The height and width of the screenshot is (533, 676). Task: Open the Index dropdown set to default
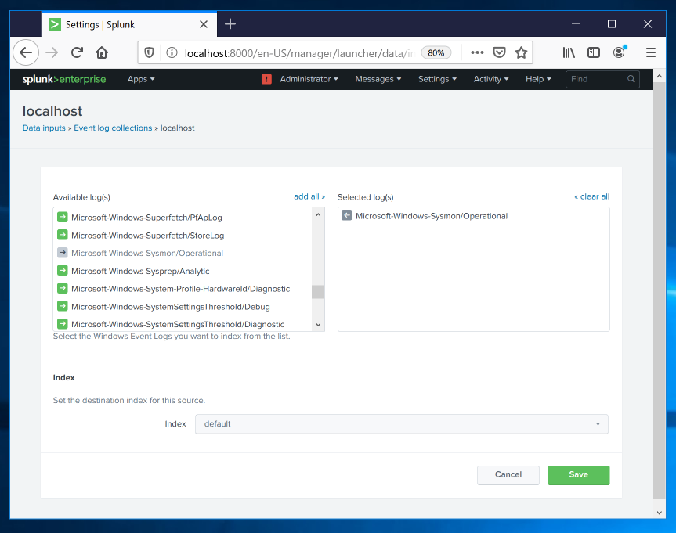click(x=401, y=424)
